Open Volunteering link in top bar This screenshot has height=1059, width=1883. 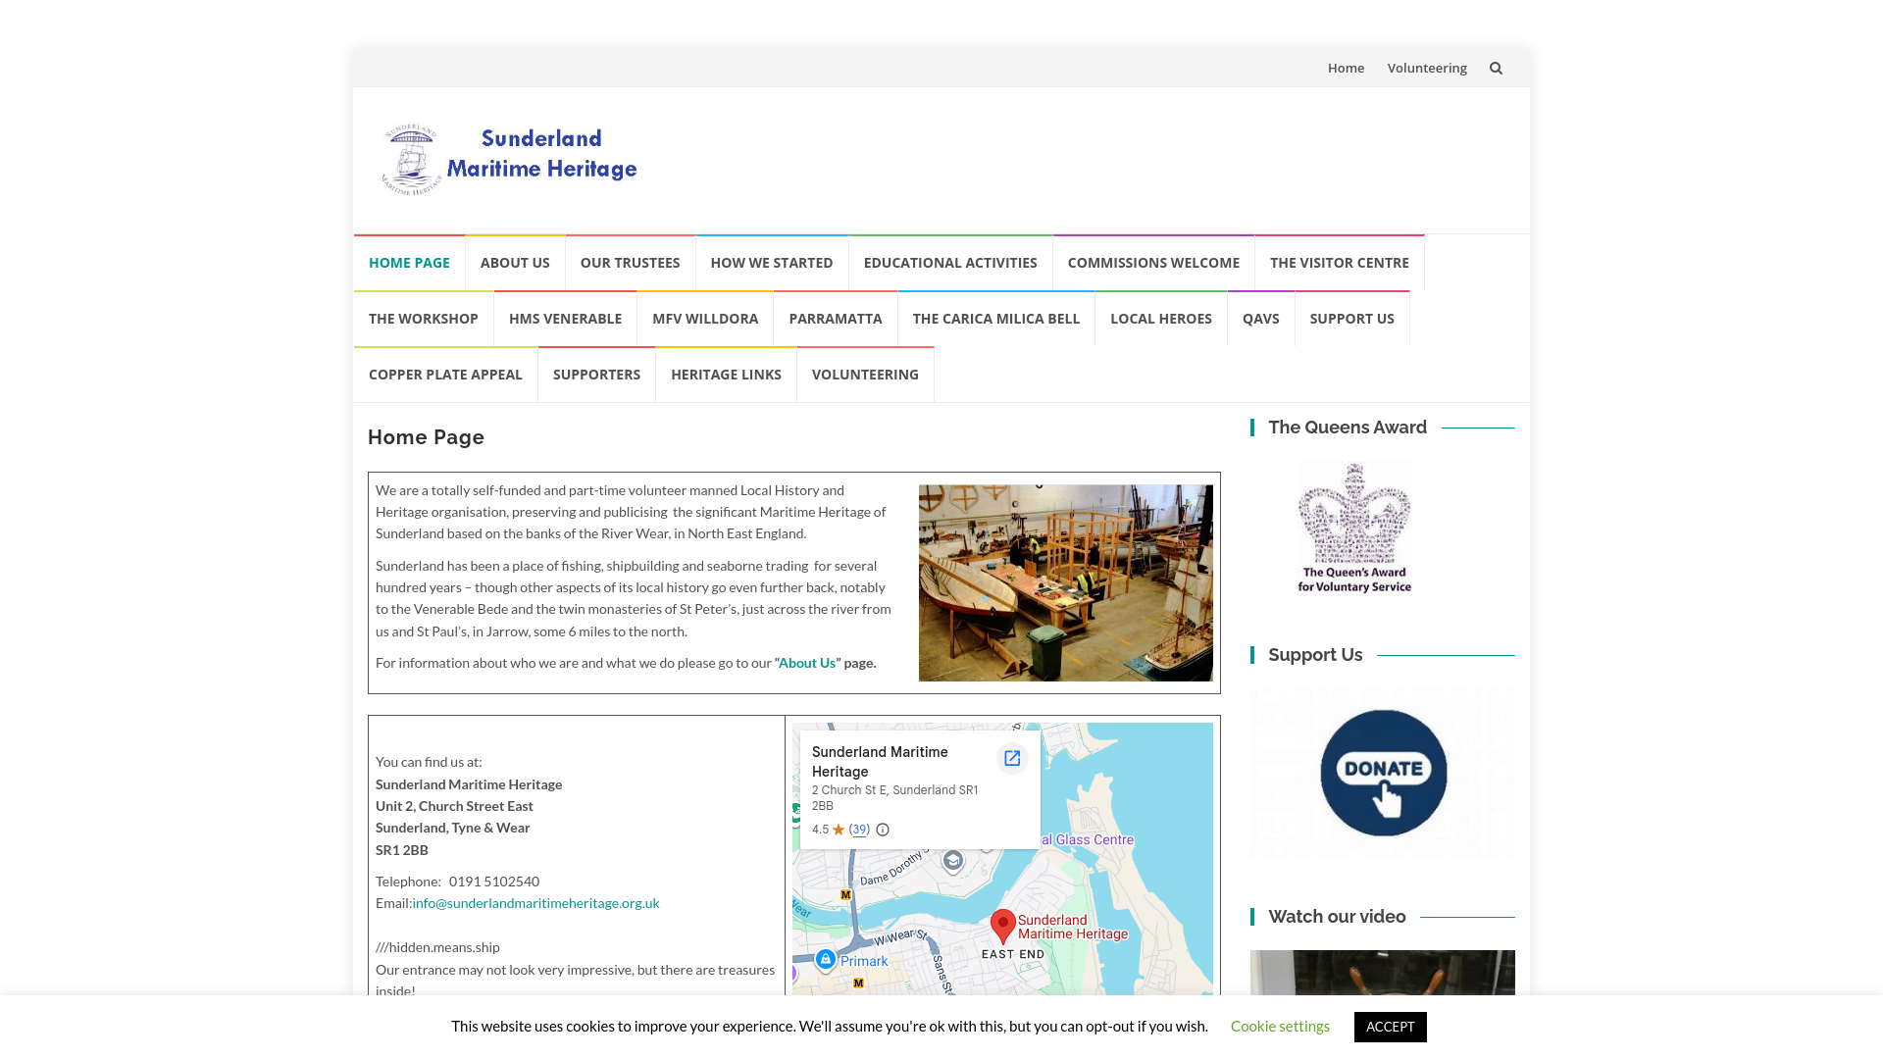point(1427,68)
